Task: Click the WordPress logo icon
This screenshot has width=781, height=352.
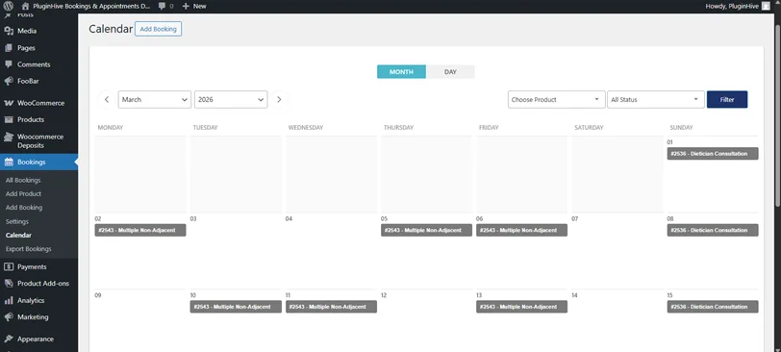Action: pyautogui.click(x=9, y=6)
